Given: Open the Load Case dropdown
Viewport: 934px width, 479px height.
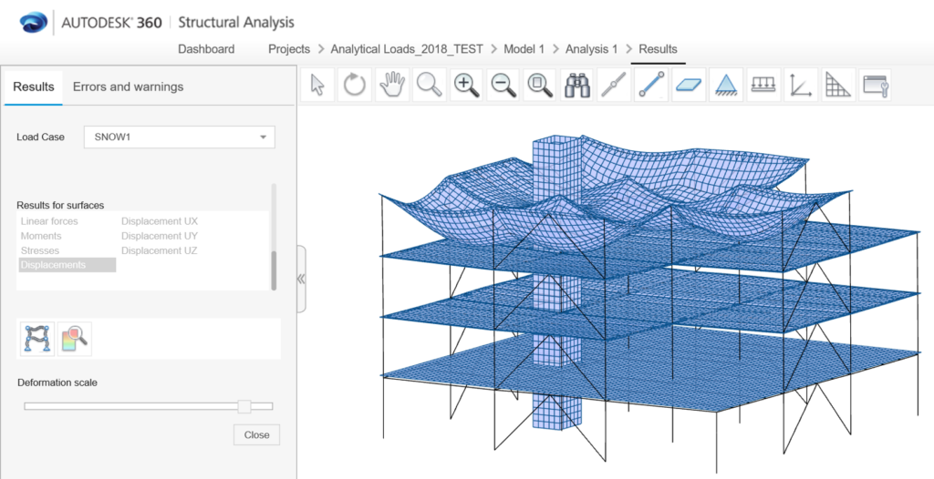Looking at the screenshot, I should pos(179,137).
